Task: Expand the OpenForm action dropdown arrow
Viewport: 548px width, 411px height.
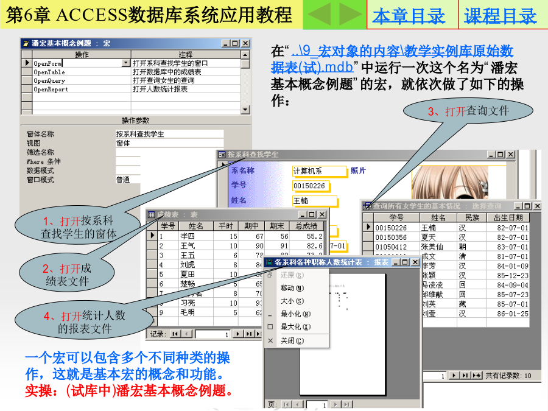Action: (126, 63)
